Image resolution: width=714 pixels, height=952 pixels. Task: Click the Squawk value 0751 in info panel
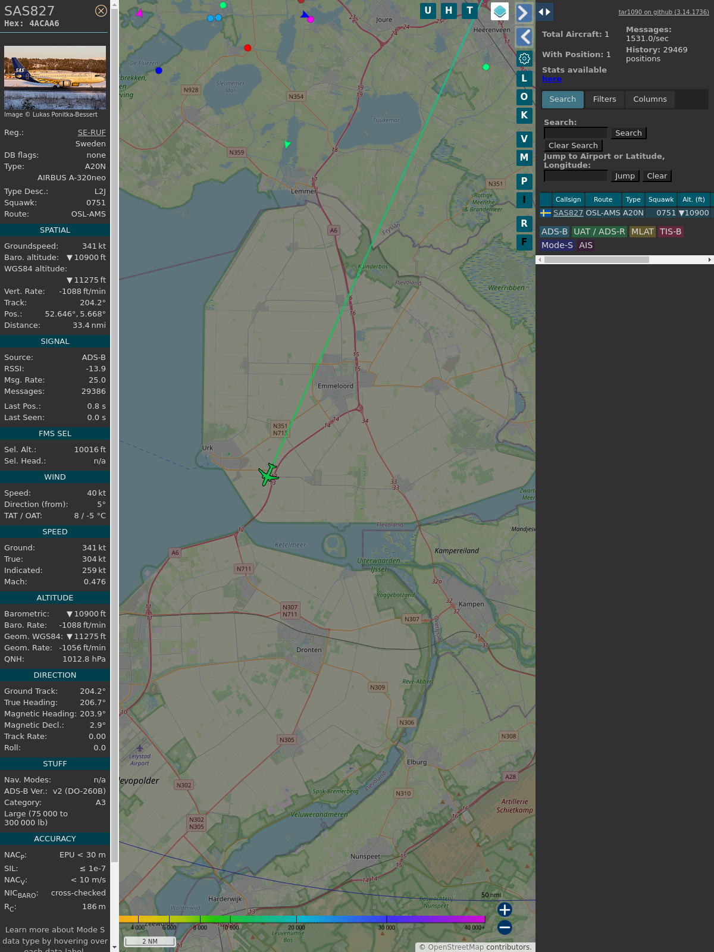pos(96,203)
